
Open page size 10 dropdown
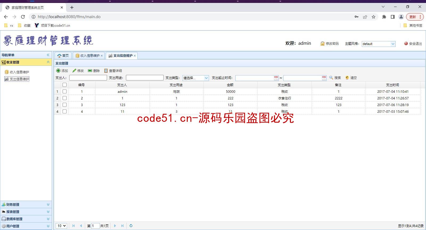[61, 226]
